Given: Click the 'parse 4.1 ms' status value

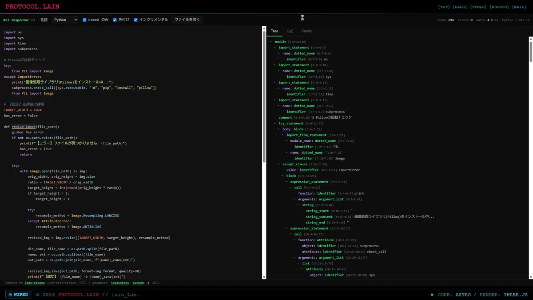Looking at the screenshot, I should tap(487, 20).
